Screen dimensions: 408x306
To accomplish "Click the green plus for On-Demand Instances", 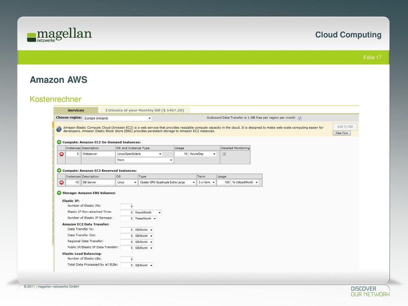I will 59,142.
